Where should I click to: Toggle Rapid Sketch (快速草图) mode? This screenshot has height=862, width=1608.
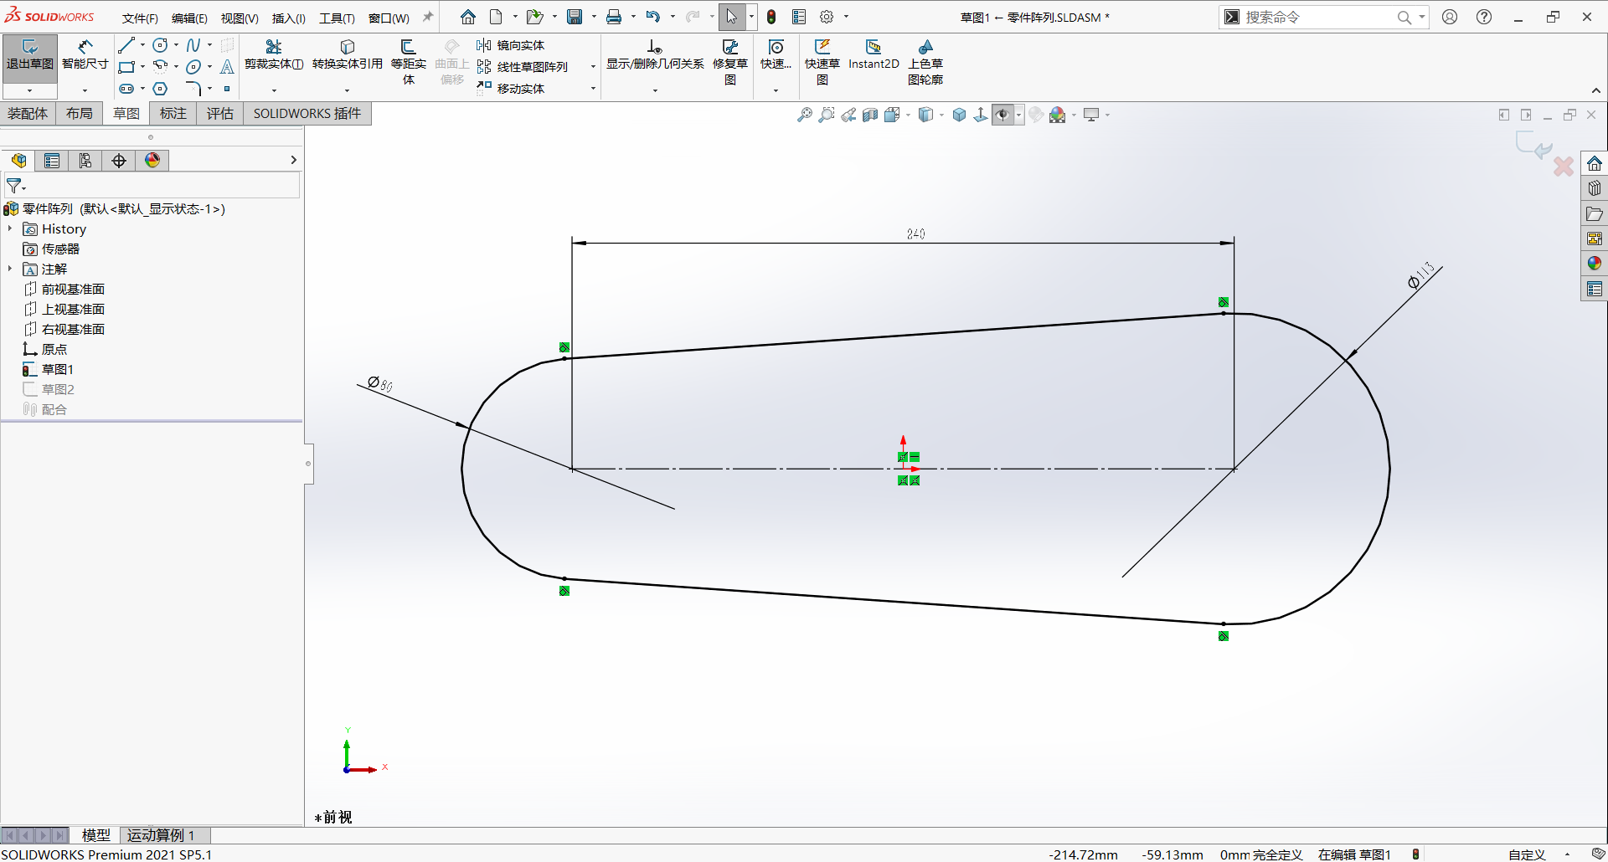pyautogui.click(x=822, y=62)
